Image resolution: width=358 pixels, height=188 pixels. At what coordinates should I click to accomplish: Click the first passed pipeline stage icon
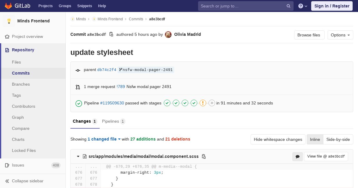[167, 103]
